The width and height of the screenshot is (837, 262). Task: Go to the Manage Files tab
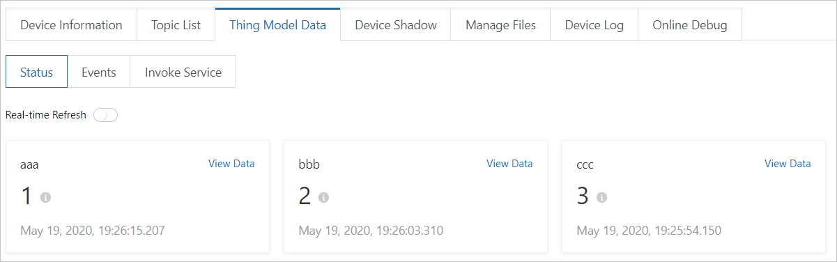pyautogui.click(x=500, y=25)
